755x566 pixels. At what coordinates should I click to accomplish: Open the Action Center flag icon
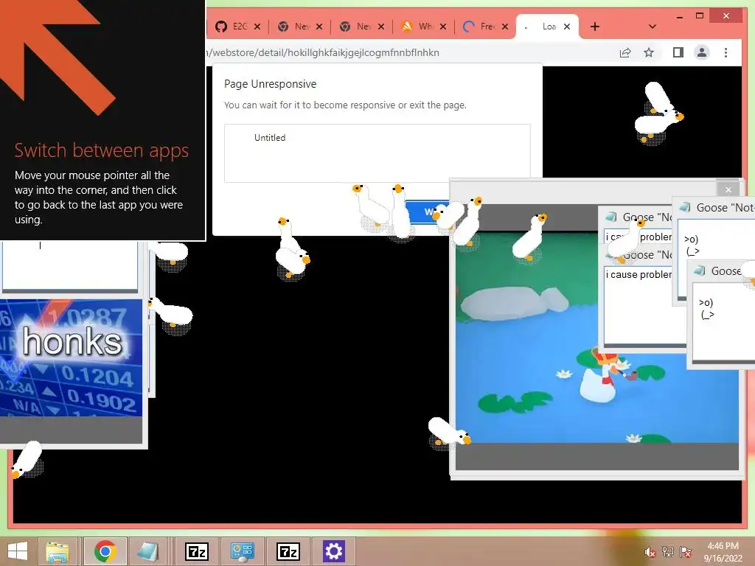685,551
